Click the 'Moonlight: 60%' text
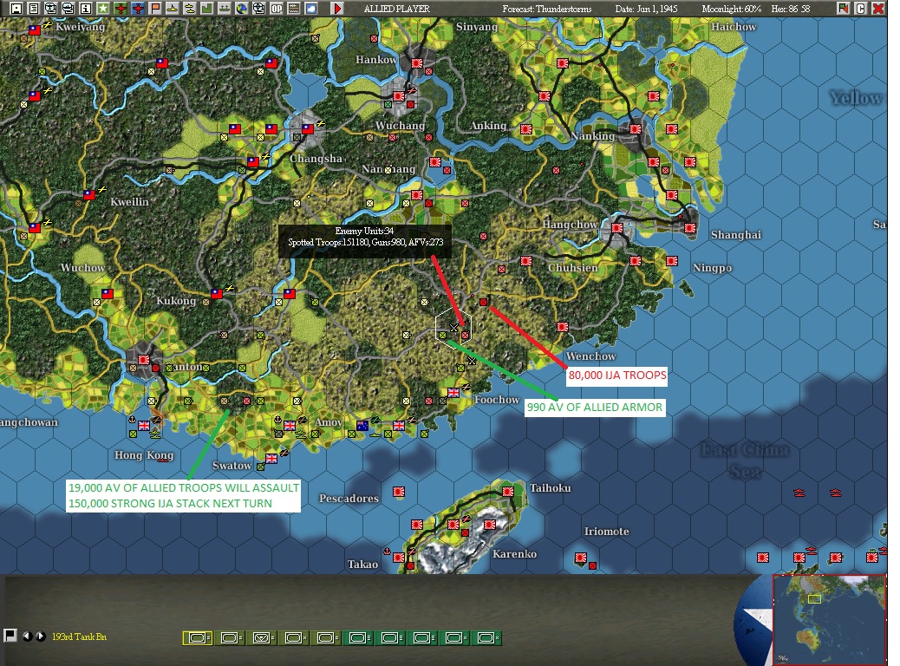Screen dimensions: 900x666 (x=731, y=9)
